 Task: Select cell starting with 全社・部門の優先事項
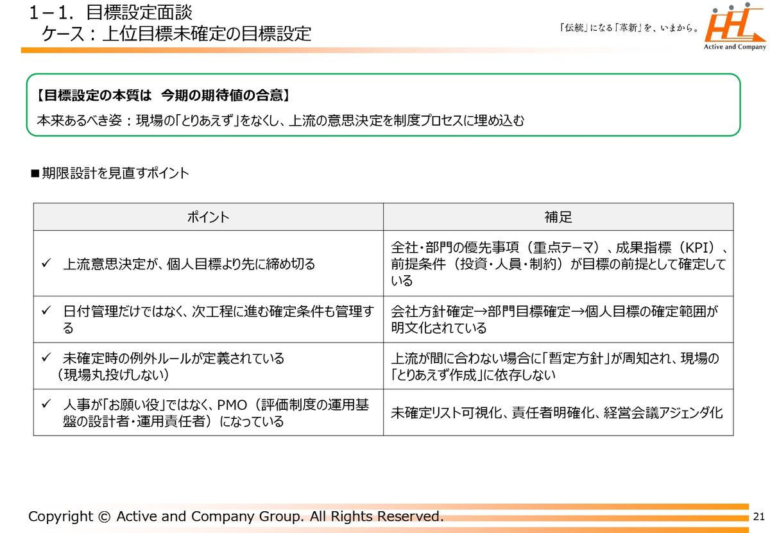coord(558,264)
